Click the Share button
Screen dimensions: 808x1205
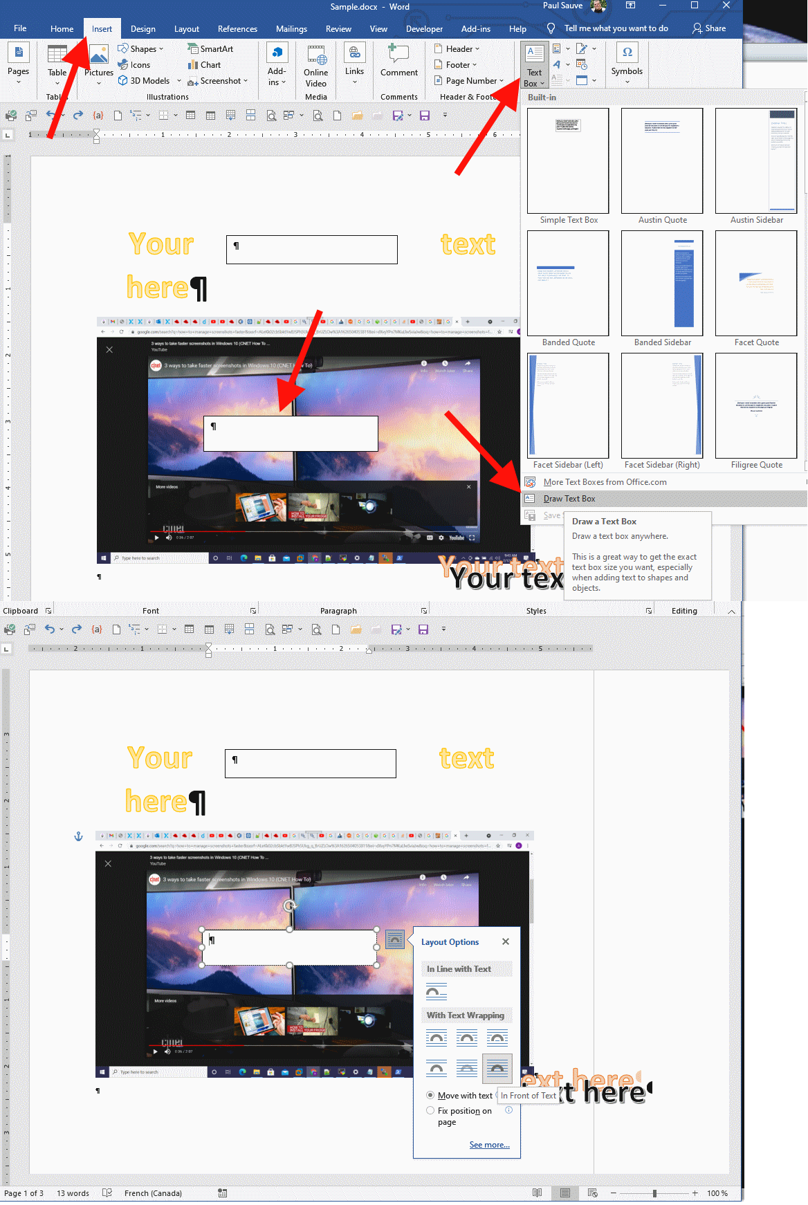[x=709, y=28]
